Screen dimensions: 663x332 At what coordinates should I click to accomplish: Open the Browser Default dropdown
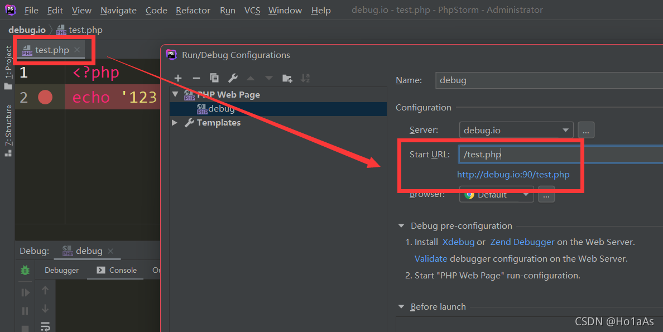click(496, 195)
